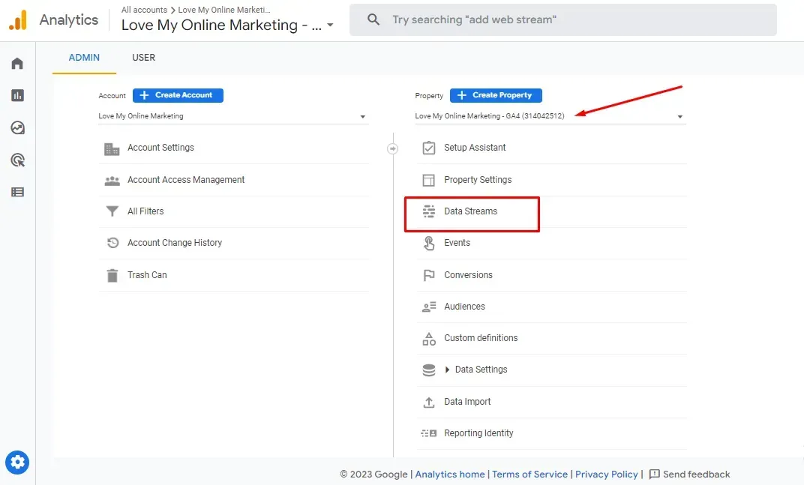Open the Property selector dropdown arrow
Screen dimensions: 804x485
pos(680,117)
